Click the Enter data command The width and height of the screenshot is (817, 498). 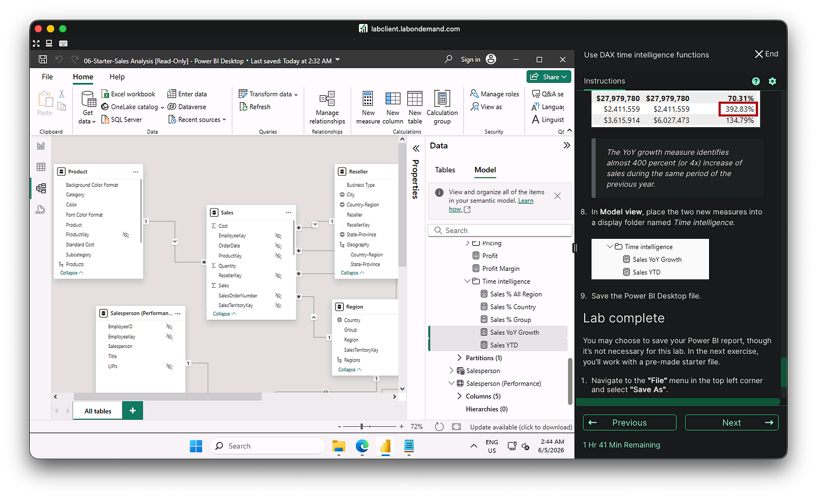[x=187, y=94]
